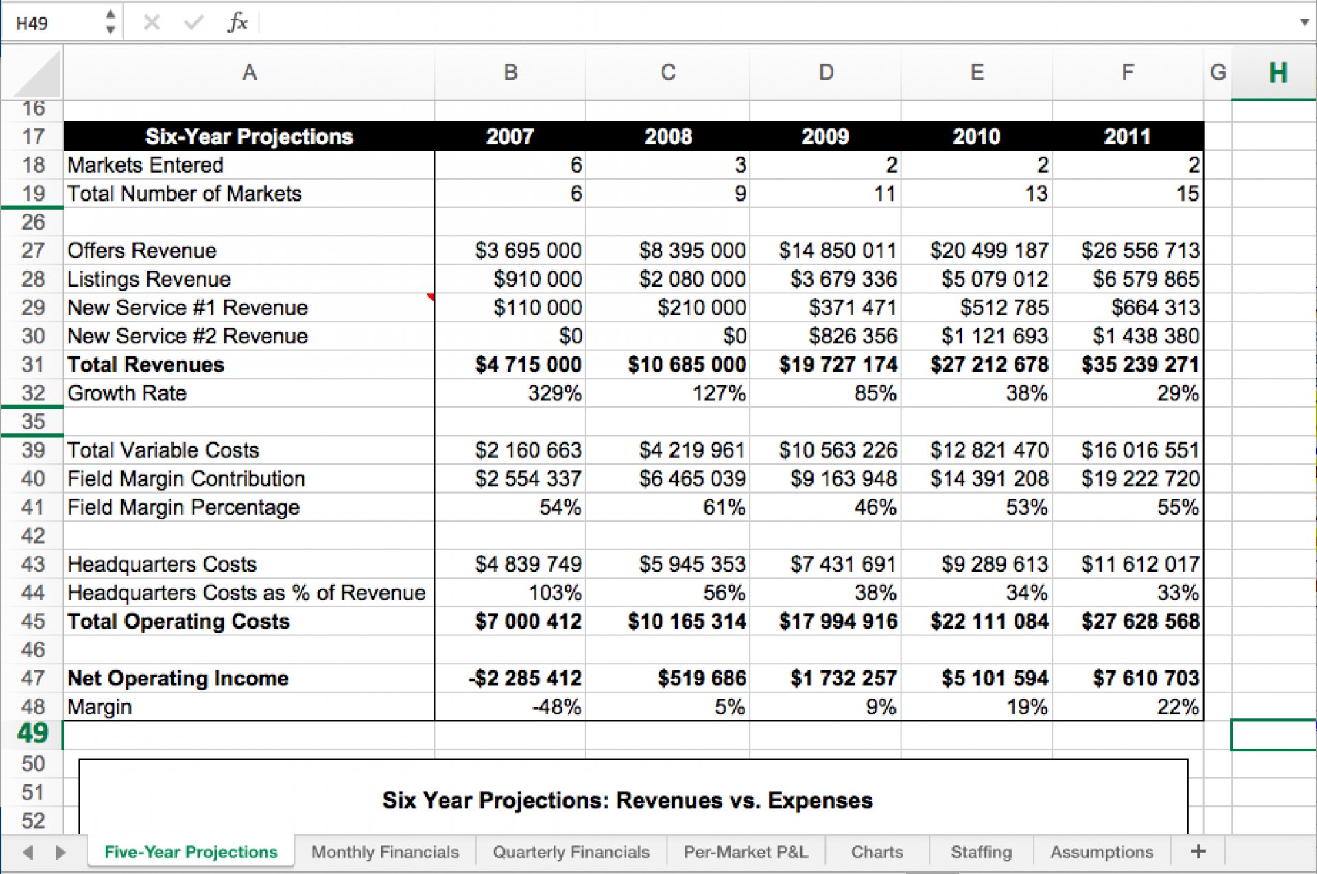The image size is (1317, 874).
Task: Select column D header
Action: pyautogui.click(x=826, y=73)
